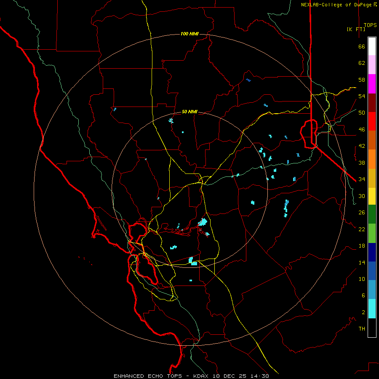The width and height of the screenshot is (379, 379).
Task: Click the legend value 18
Action: [x=362, y=246]
